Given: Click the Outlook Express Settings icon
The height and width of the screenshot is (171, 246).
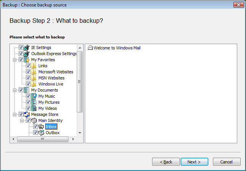Looking at the screenshot, I should 27,54.
